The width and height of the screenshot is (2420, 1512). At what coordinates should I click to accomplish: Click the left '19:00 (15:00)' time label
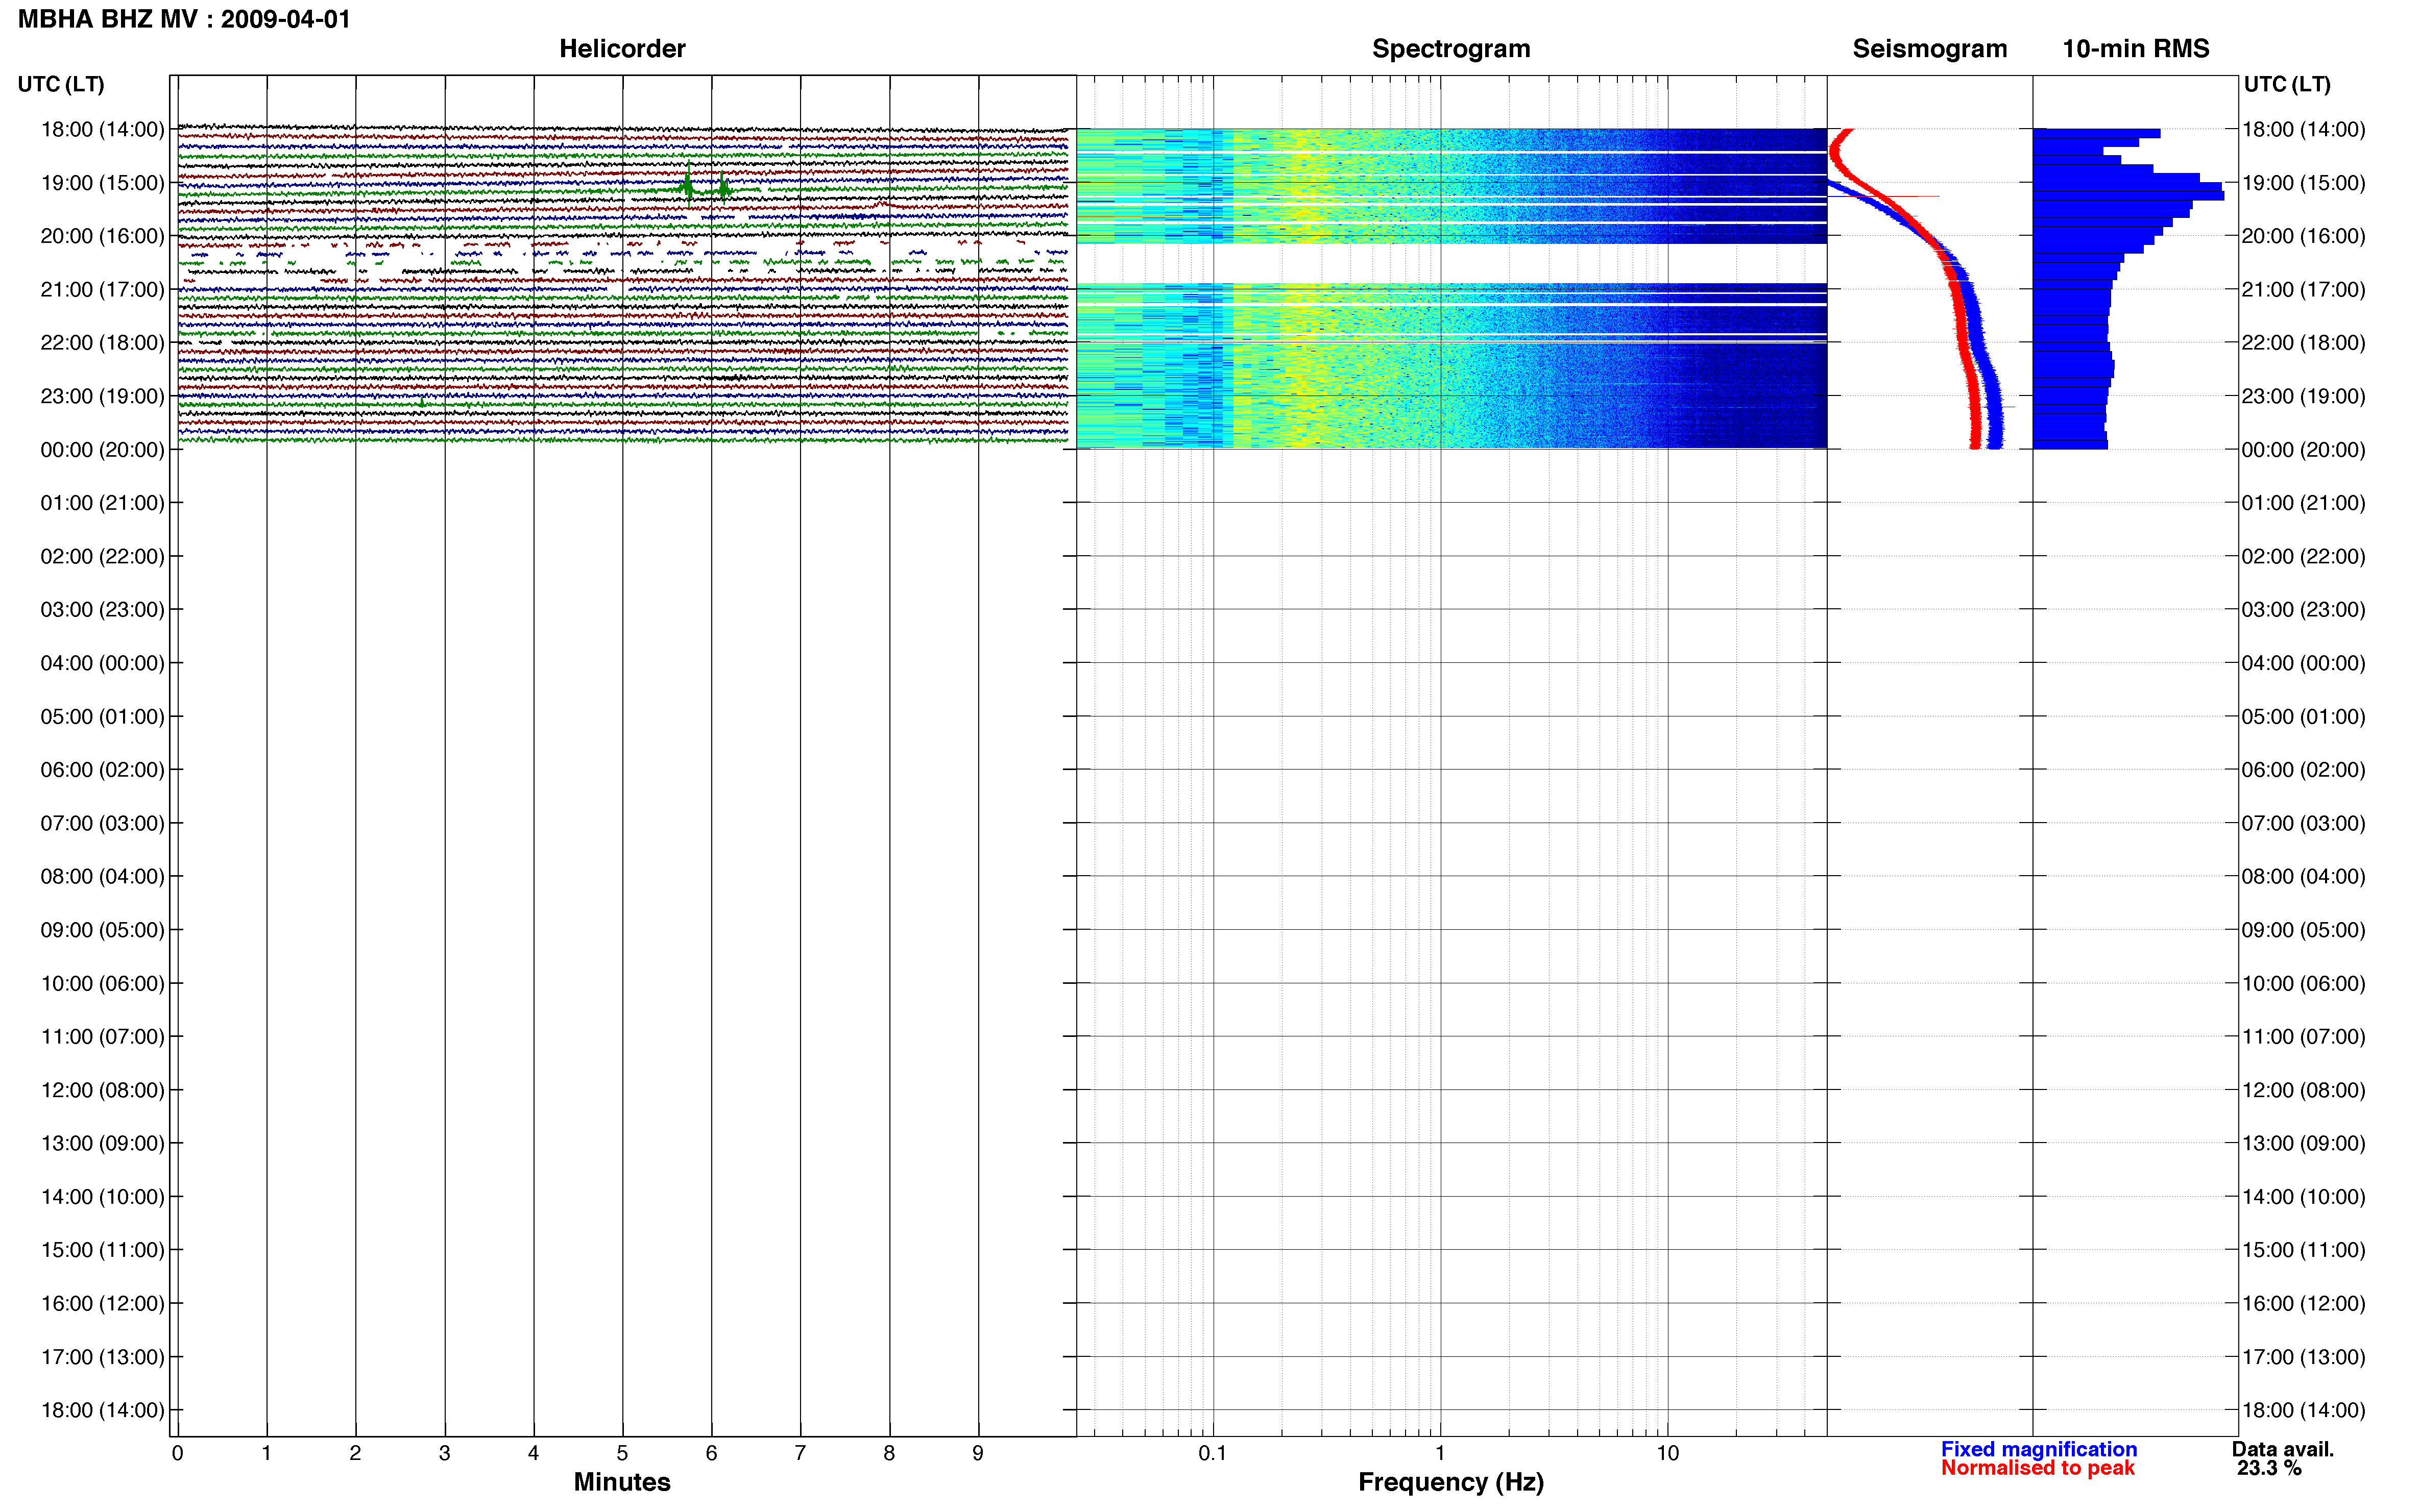[102, 183]
